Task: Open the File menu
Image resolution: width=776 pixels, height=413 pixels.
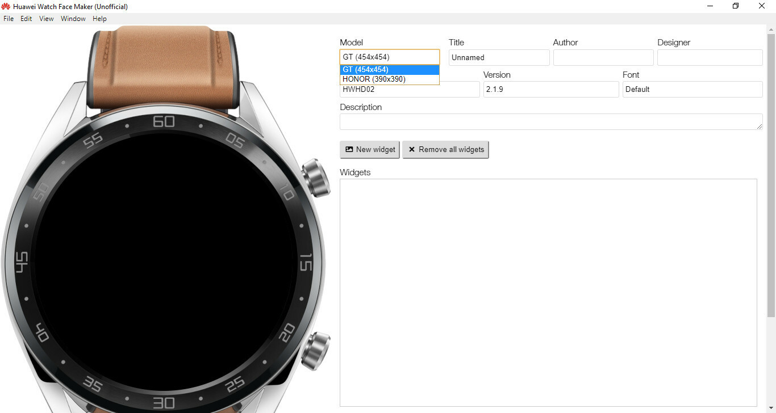Action: [x=9, y=19]
